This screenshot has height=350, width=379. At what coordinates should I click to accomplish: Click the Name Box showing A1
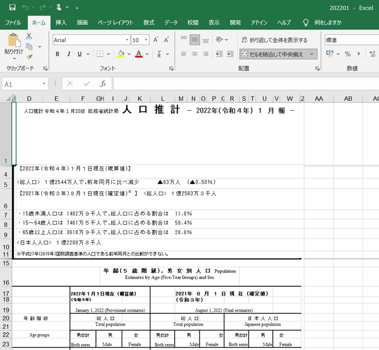24,84
